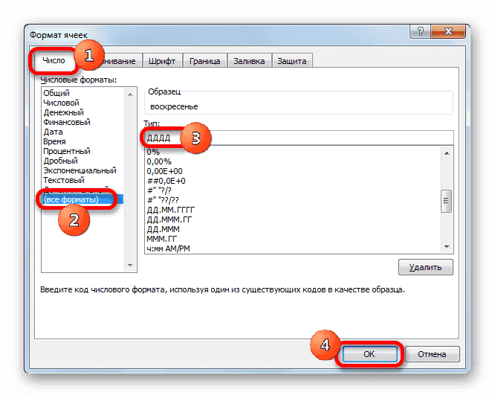
Task: Select the # ??/?? fraction format code
Action: (x=163, y=200)
